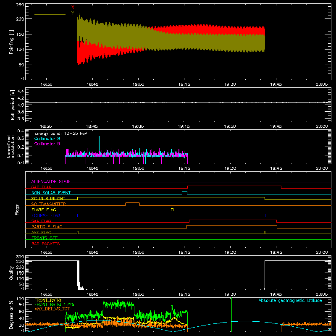Select the SC_TRANSMITTER flag label
The image size is (336, 336).
(x=49, y=204)
